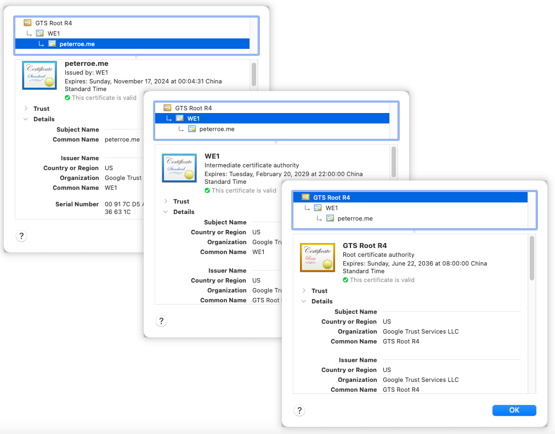Screen dimensions: 555x434
Task: Click the help button in the middle WE1 dialog
Action: click(161, 322)
